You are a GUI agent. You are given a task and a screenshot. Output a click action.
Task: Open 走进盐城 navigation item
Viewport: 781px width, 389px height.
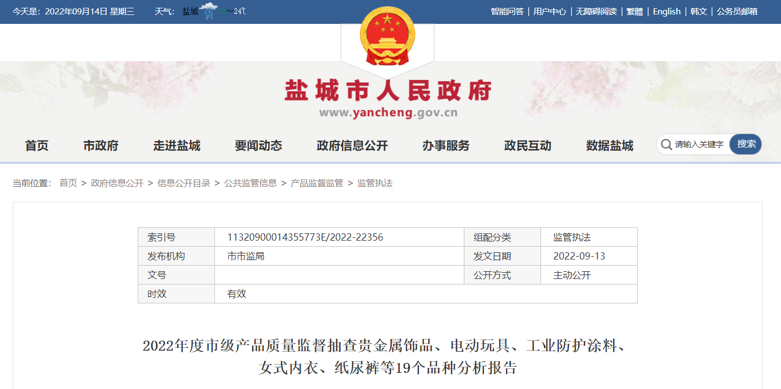(x=177, y=146)
